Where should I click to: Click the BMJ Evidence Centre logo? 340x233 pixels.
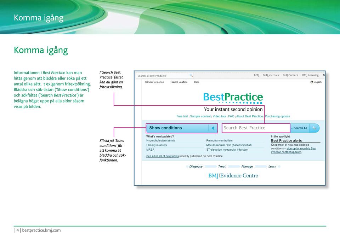233,176
